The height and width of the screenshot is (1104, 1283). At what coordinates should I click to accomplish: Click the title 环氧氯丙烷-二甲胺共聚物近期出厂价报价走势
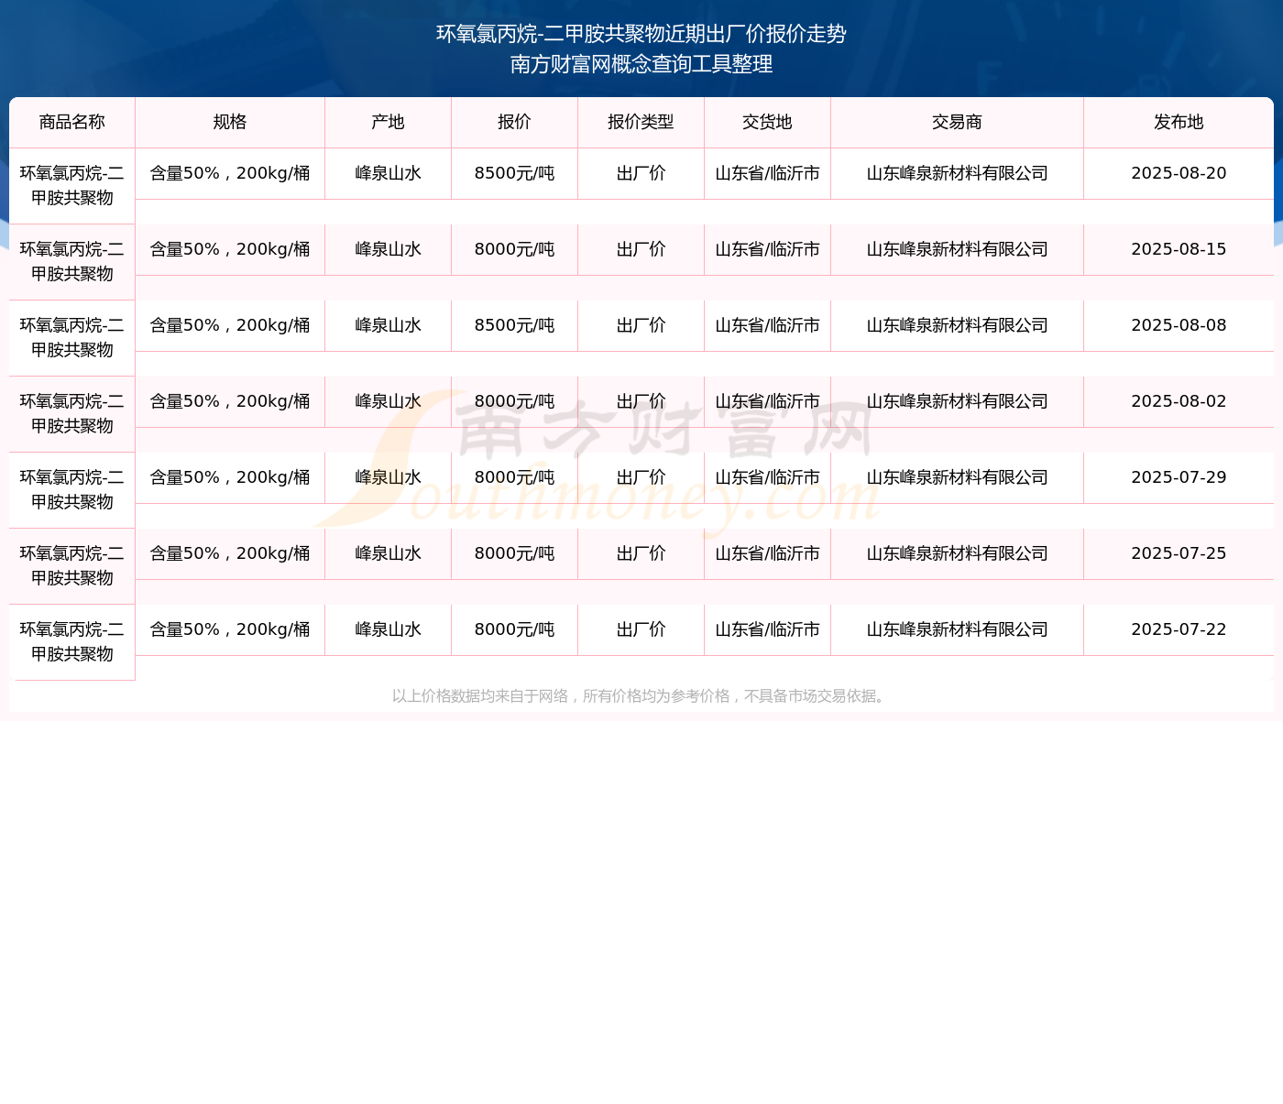[641, 34]
